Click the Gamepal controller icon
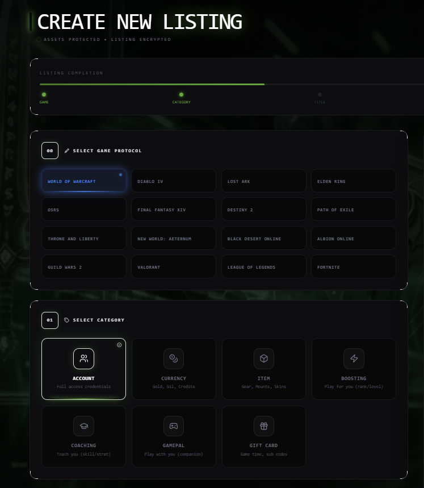 point(174,426)
